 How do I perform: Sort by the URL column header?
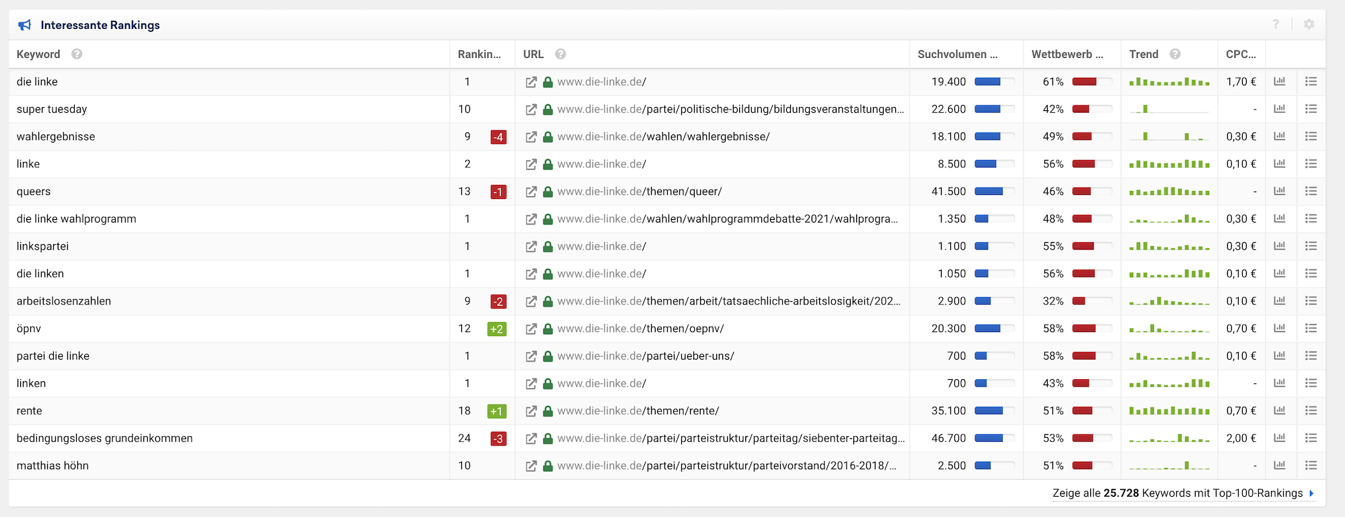pyautogui.click(x=533, y=54)
